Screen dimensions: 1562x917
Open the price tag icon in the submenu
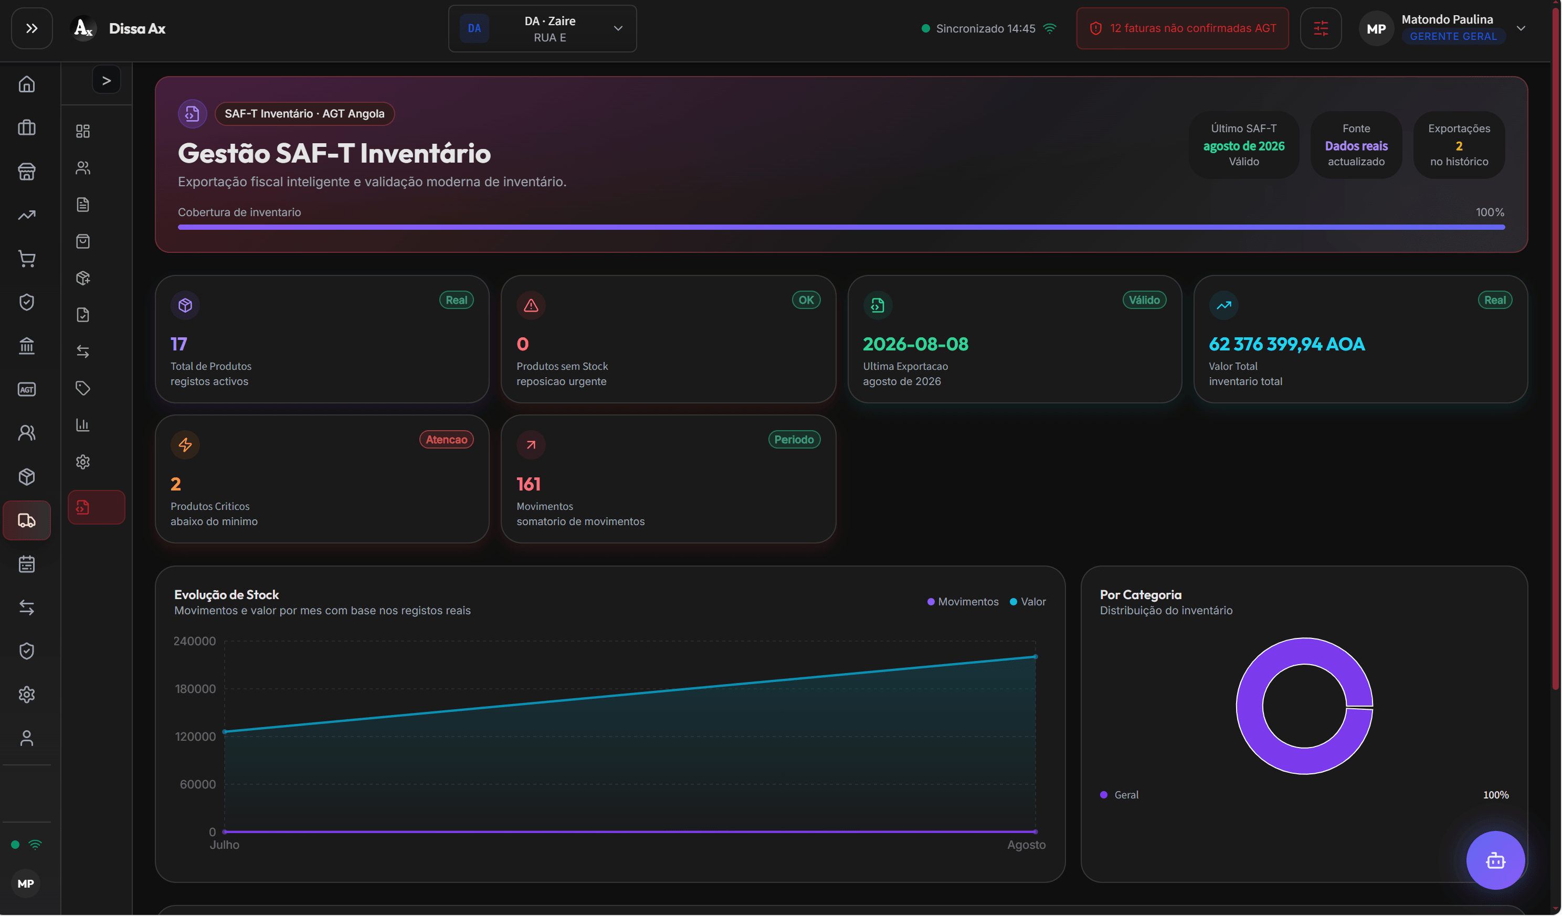tap(83, 389)
